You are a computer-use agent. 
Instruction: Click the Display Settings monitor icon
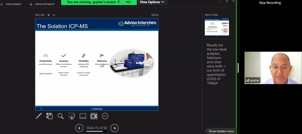(31, 4)
